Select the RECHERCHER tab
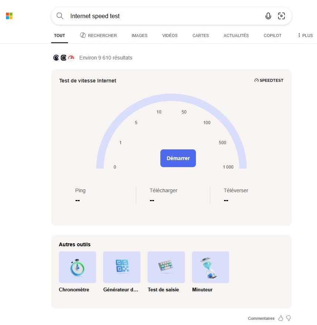 [99, 35]
